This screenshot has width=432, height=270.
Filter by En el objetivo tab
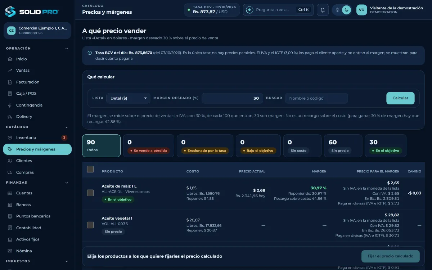386,146
